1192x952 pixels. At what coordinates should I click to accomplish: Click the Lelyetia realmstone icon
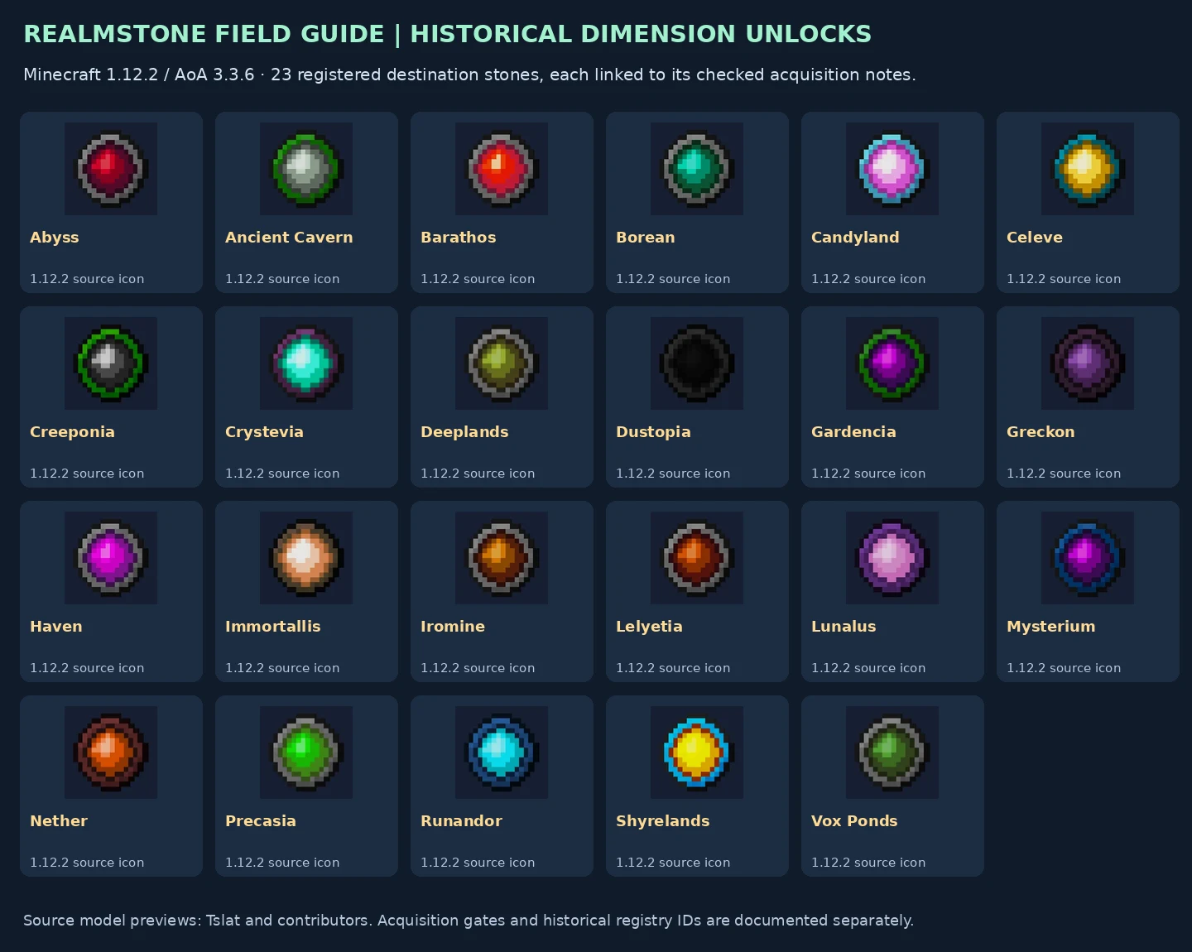(697, 558)
